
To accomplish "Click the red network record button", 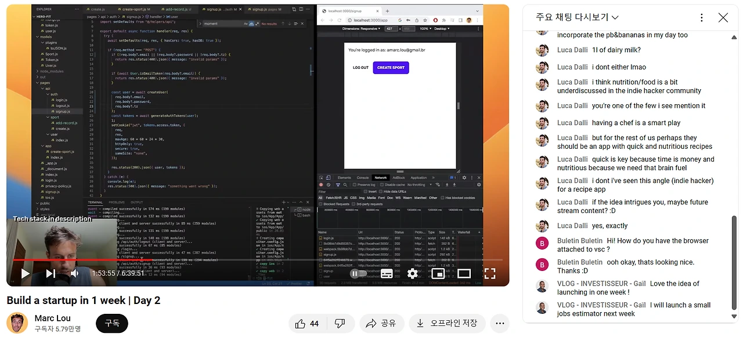I will point(321,185).
